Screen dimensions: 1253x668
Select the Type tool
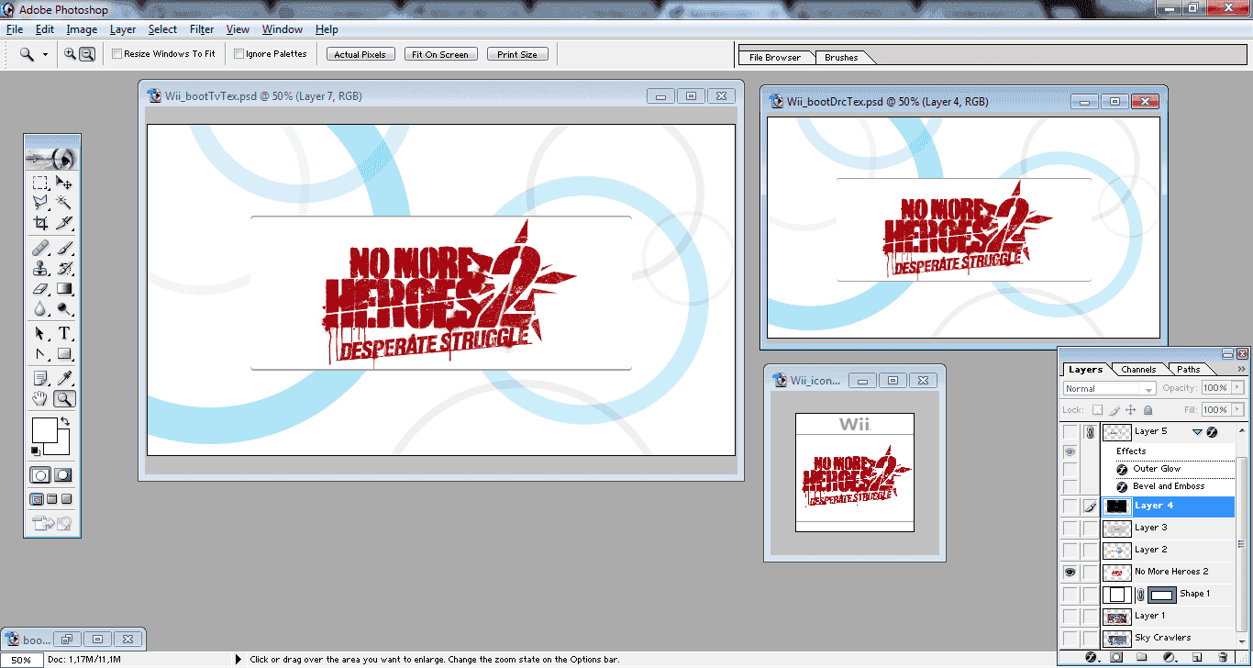tap(64, 333)
